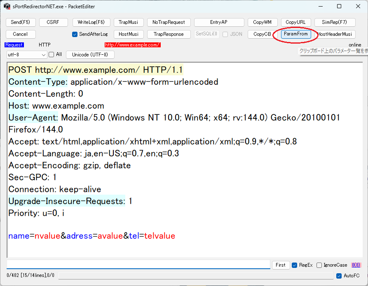368x286 pixels.
Task: Click the HostMusi button
Action: tap(129, 34)
